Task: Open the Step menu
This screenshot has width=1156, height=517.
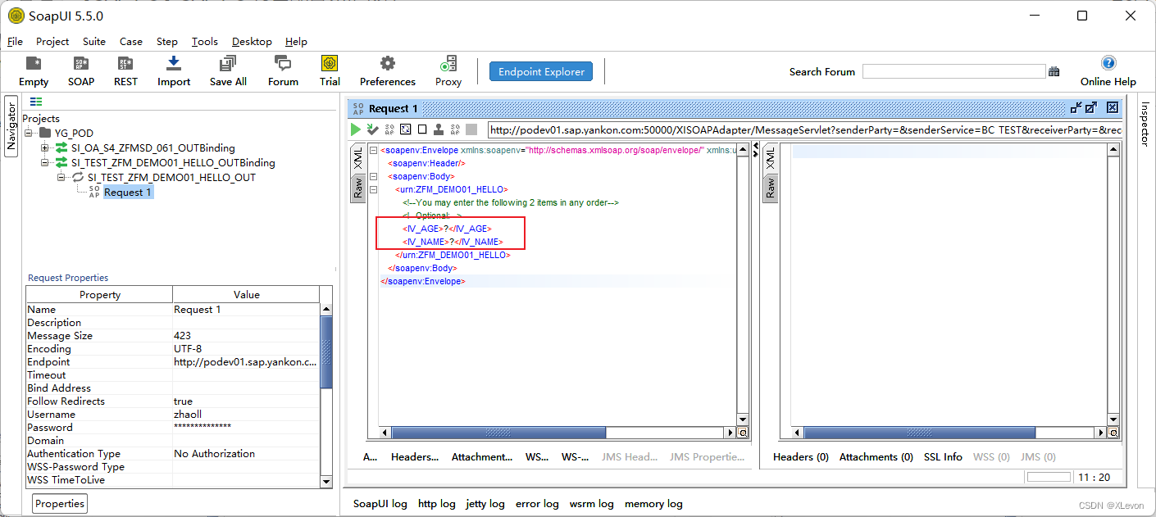Action: pos(167,41)
